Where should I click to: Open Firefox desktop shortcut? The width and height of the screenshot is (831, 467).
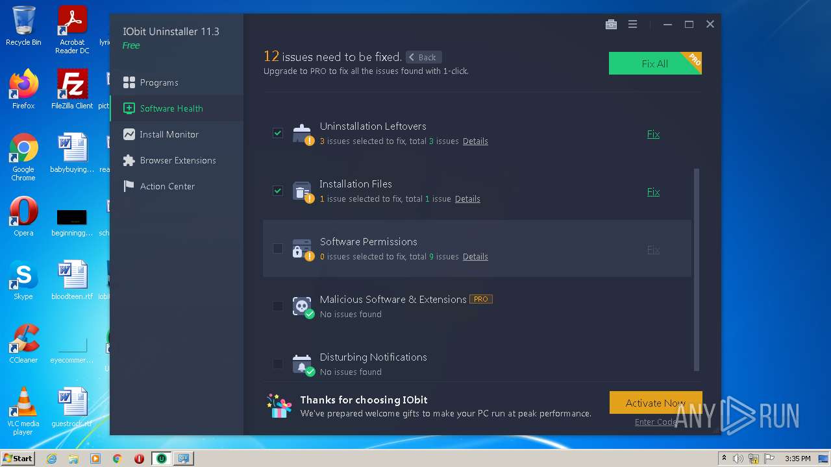point(23,90)
